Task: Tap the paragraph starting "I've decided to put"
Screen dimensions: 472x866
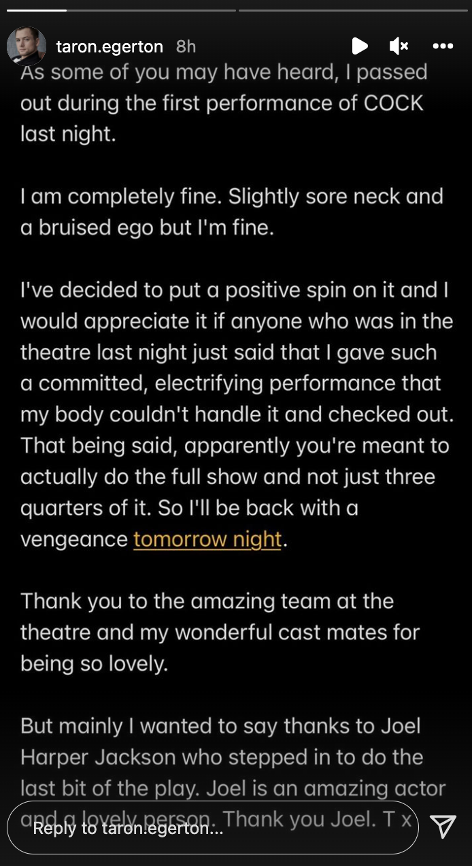Action: click(235, 415)
